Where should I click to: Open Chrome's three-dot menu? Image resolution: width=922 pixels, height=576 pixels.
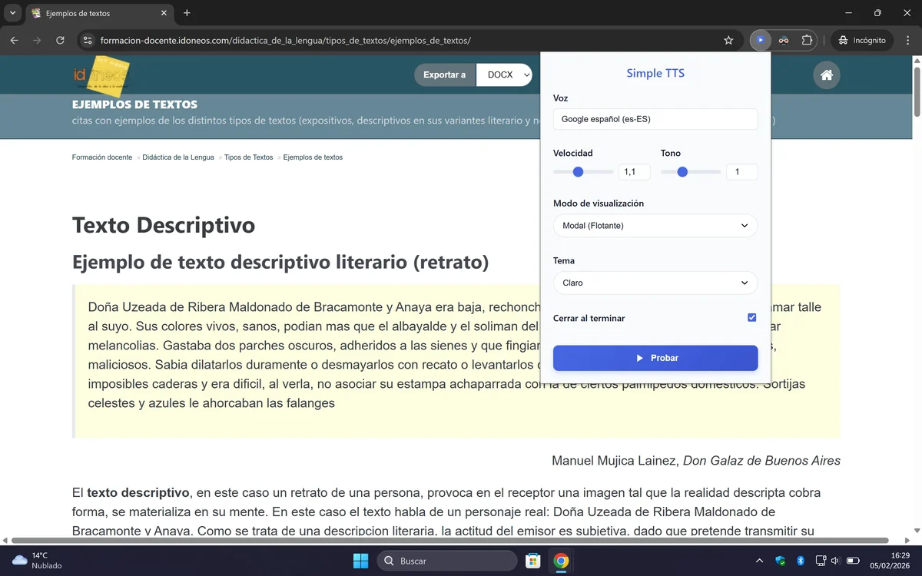tap(907, 40)
